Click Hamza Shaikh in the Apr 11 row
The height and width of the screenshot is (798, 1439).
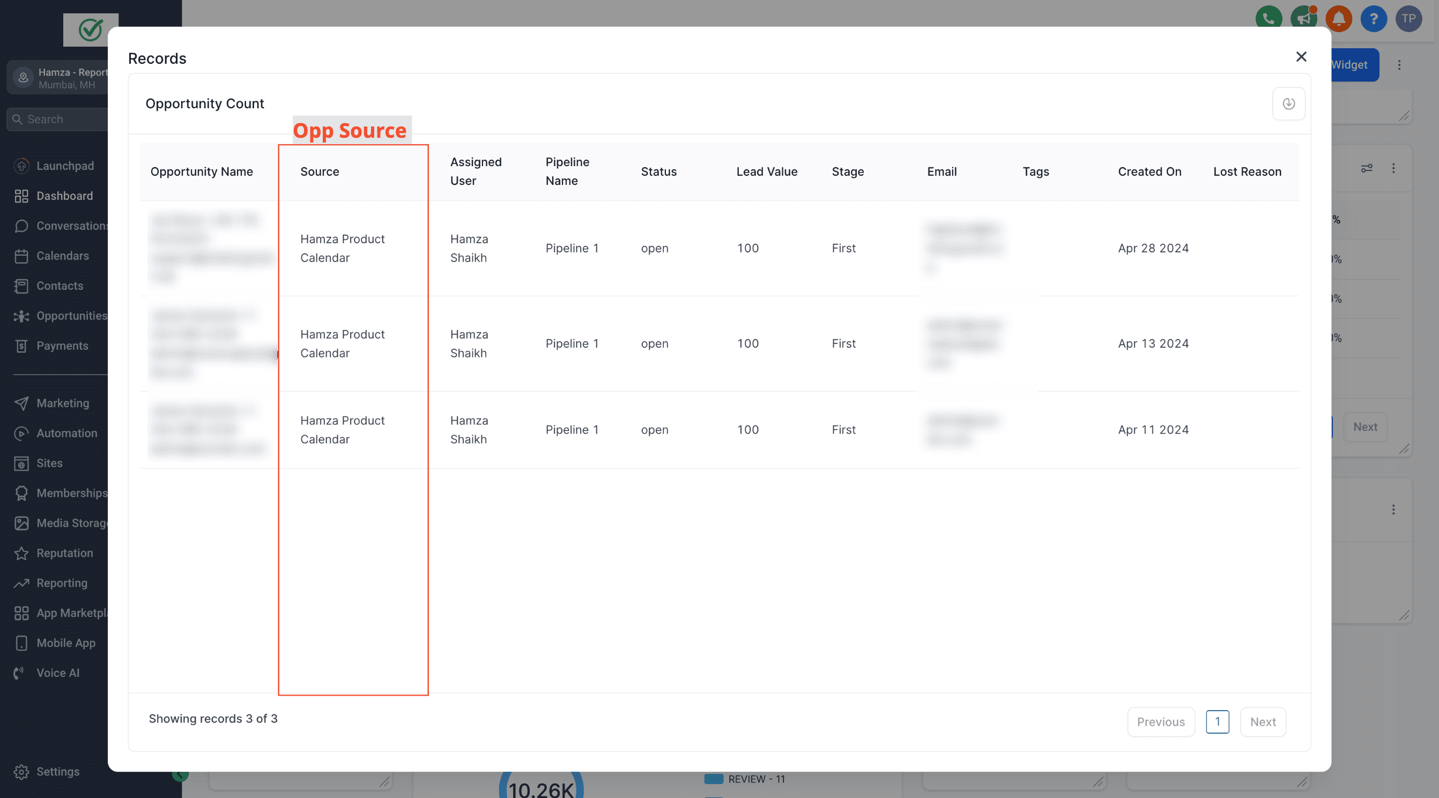click(469, 429)
